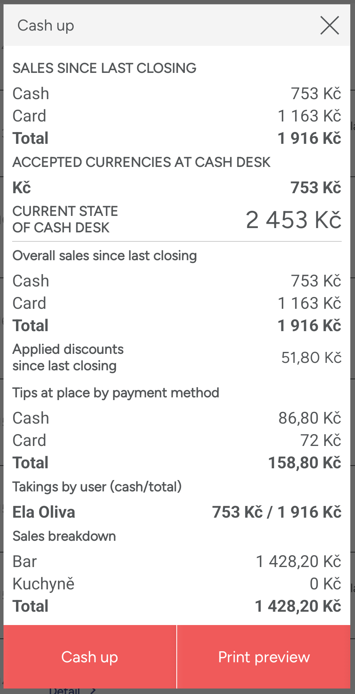355x694 pixels.
Task: Select the 158,80 Kč tips total
Action: (x=304, y=463)
